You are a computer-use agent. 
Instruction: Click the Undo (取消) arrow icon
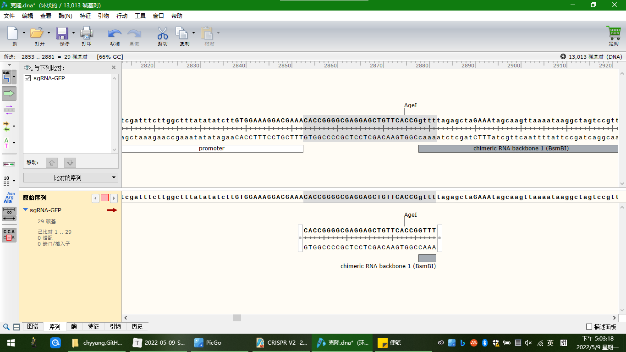pos(115,33)
